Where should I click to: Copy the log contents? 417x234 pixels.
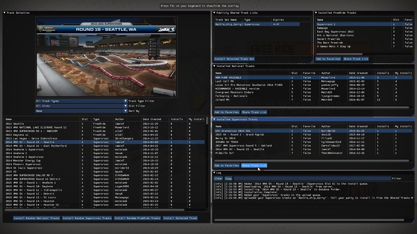pyautogui.click(x=228, y=178)
